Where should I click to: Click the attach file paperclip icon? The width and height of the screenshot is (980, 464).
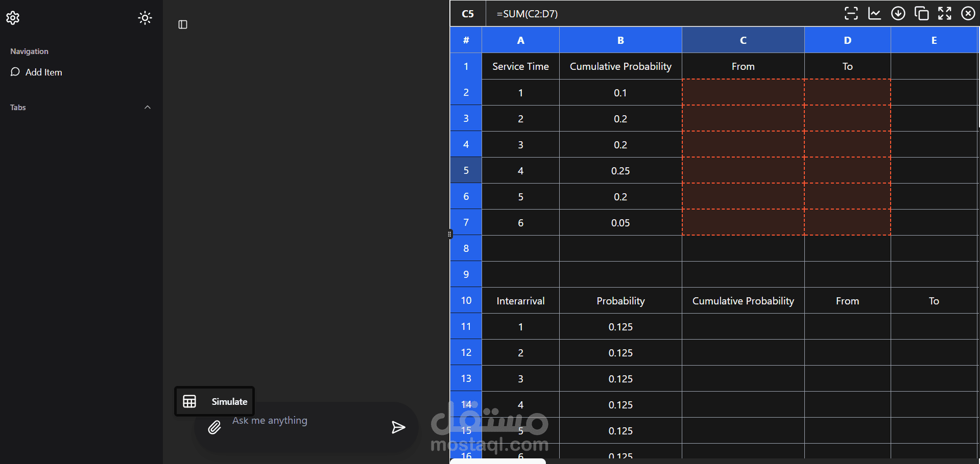(214, 427)
